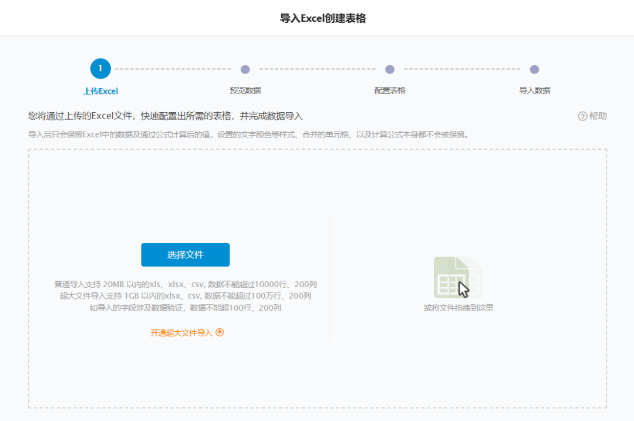634x421 pixels.
Task: Jump to the 导入数据 step label
Action: [534, 90]
